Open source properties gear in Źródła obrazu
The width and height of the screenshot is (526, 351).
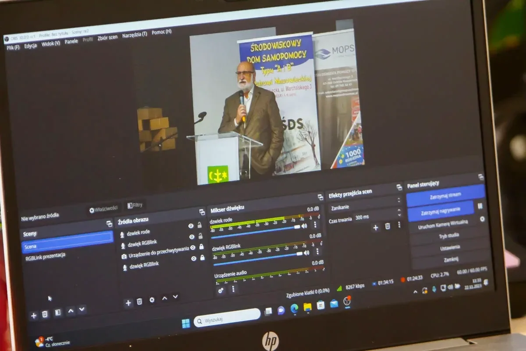coord(152,300)
